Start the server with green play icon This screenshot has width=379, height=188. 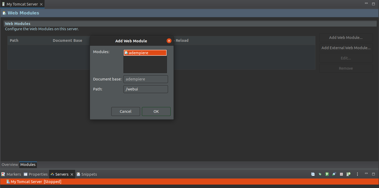click(x=327, y=174)
